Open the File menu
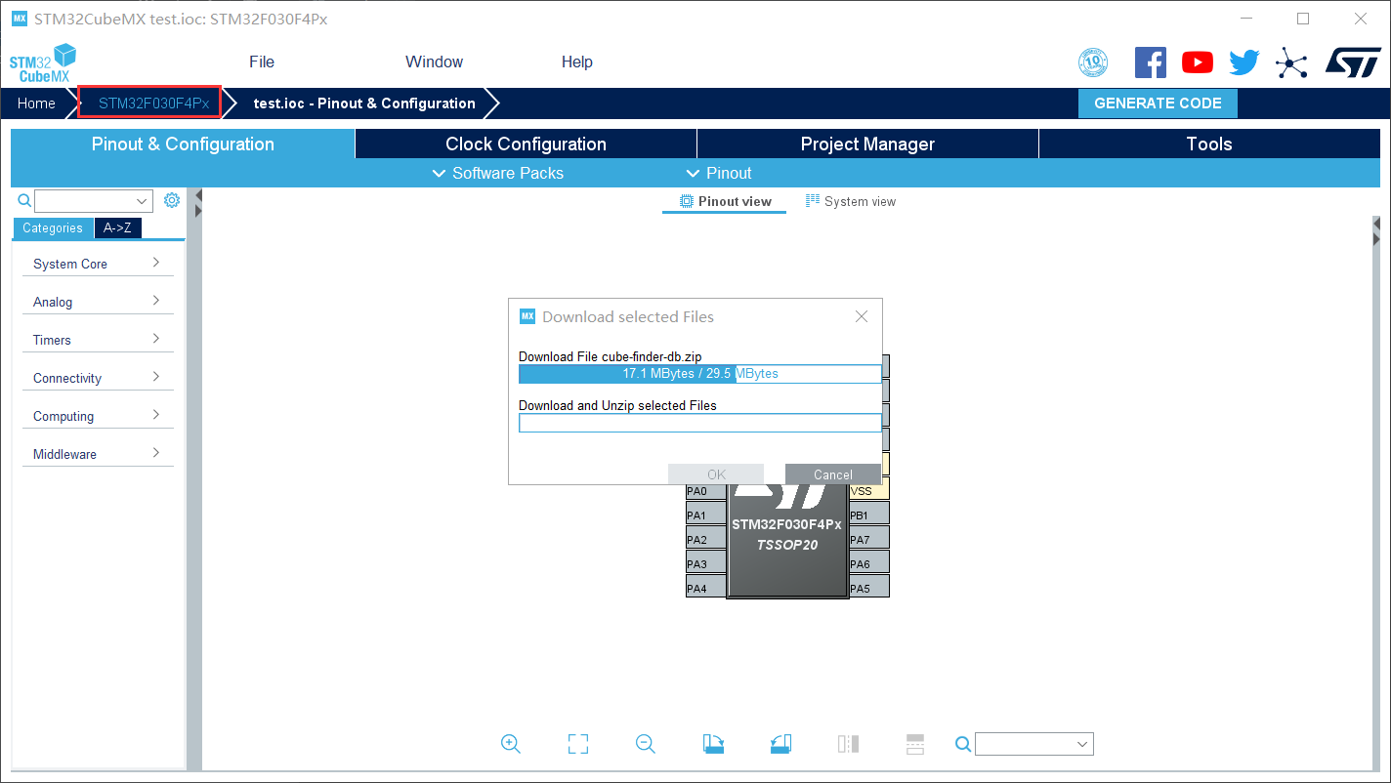The image size is (1391, 783). pos(262,62)
